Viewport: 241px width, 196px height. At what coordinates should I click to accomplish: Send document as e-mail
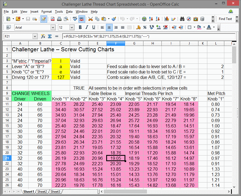click(35, 19)
